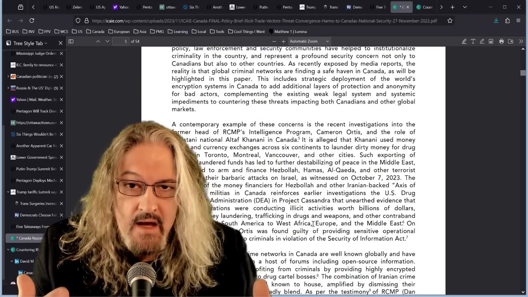Switch to the Putin tab
Viewport: 528px width, 297px height.
(x=261, y=7)
